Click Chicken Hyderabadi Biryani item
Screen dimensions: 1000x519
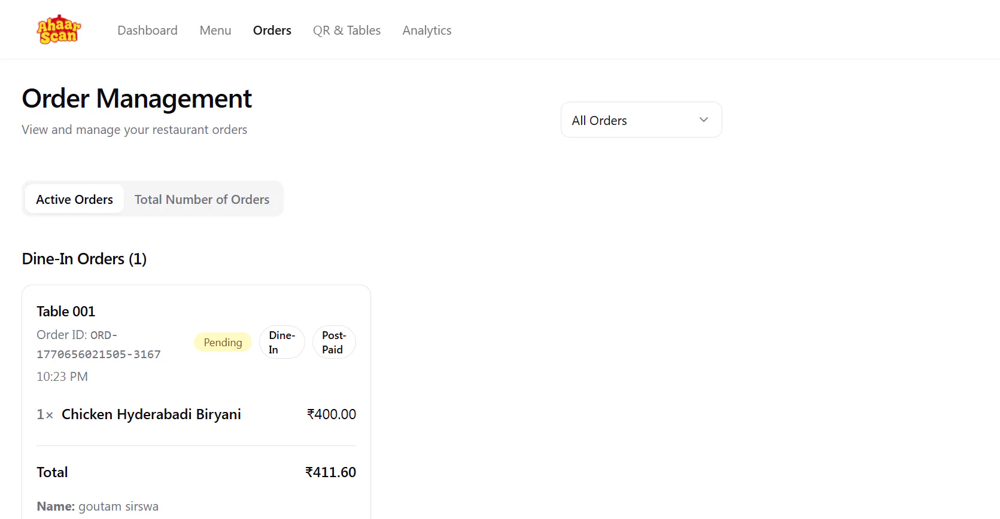point(151,414)
